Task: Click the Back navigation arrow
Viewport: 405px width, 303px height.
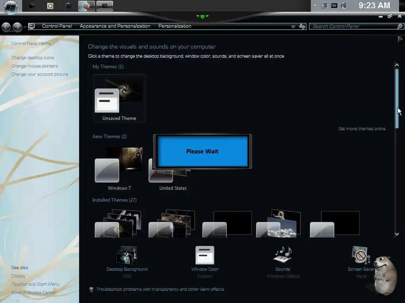Action: pyautogui.click(x=6, y=26)
